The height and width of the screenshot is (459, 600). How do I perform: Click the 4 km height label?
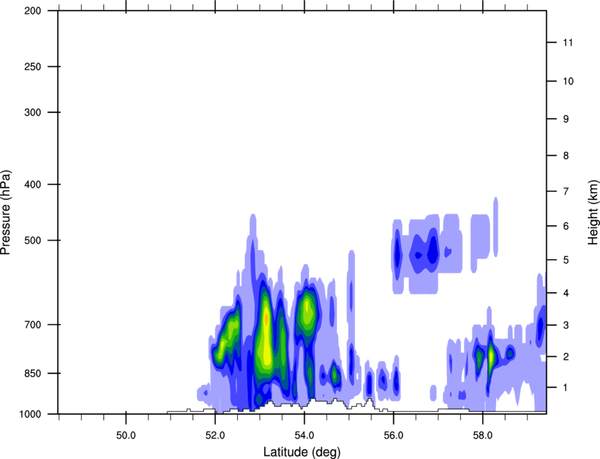point(566,293)
